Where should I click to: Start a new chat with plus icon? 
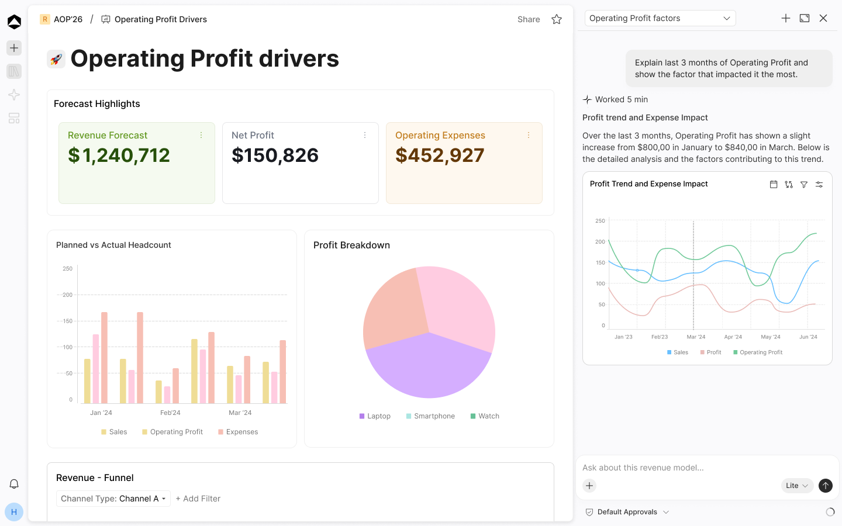tap(786, 18)
